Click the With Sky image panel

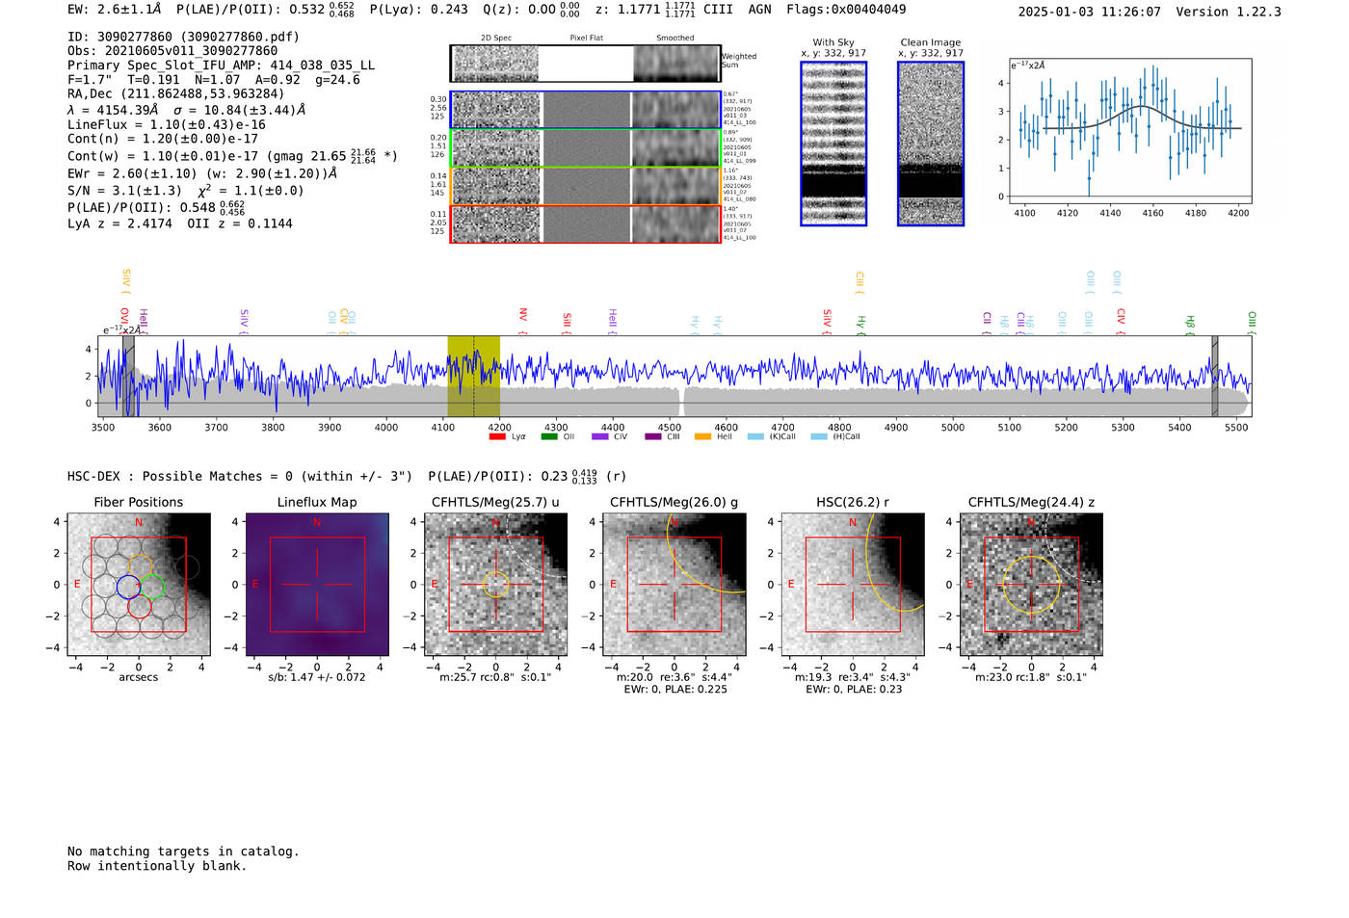833,144
